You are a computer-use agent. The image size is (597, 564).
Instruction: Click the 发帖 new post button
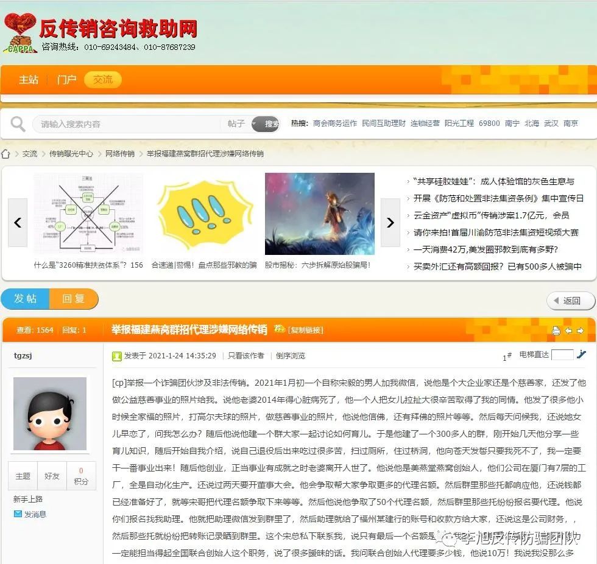[x=25, y=299]
